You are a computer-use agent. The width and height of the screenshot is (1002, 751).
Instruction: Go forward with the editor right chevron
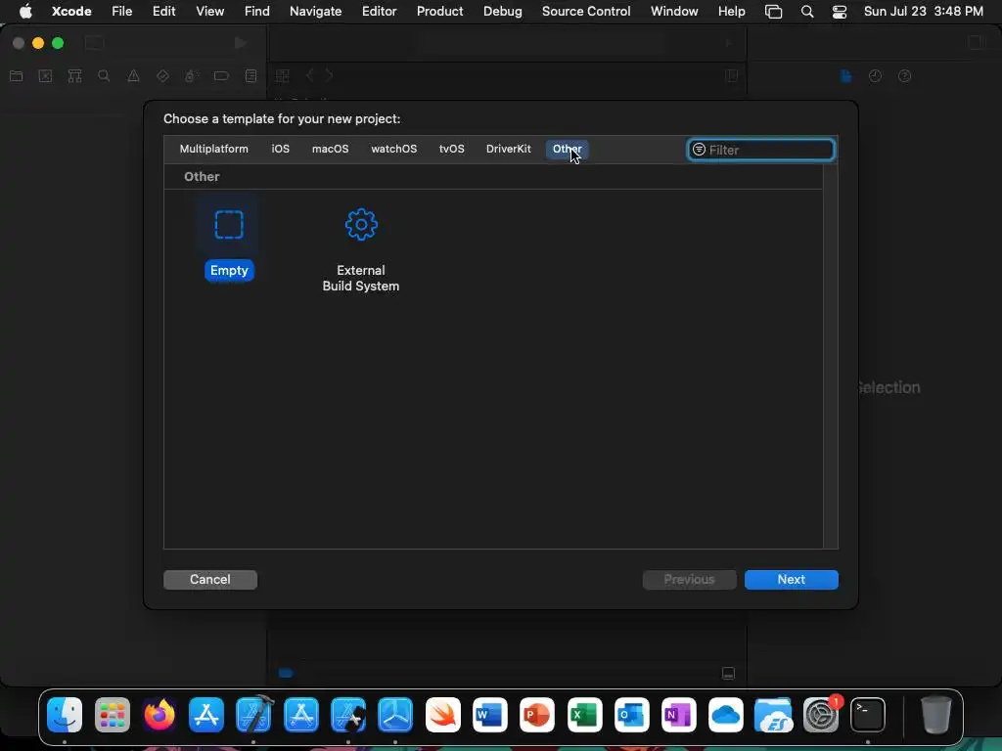329,75
